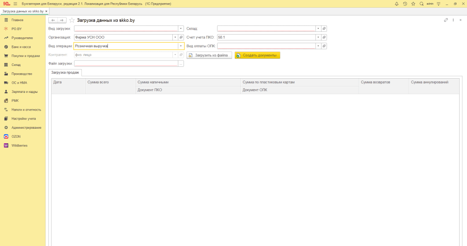Open the form's three-dot more menu
467x246 pixels.
[453, 20]
